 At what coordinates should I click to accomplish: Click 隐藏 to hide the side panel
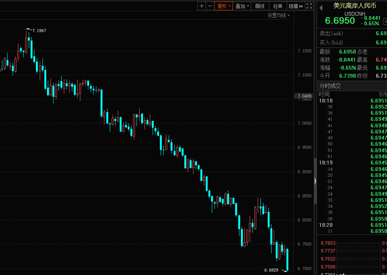[296, 6]
